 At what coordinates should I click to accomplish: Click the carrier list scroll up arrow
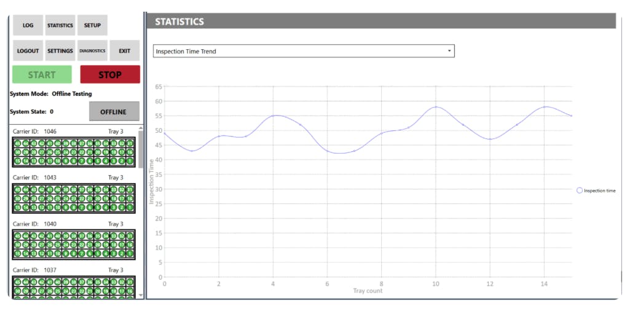[141, 128]
